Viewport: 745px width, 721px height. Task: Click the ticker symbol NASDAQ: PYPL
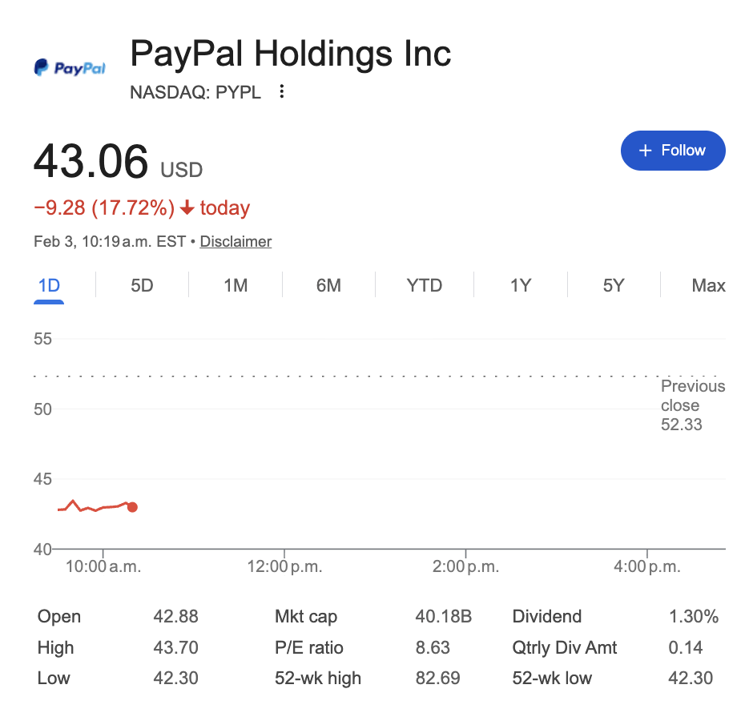point(195,92)
